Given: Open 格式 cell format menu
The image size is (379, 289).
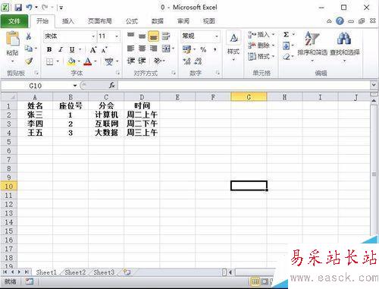Looking at the screenshot, I should point(262,56).
